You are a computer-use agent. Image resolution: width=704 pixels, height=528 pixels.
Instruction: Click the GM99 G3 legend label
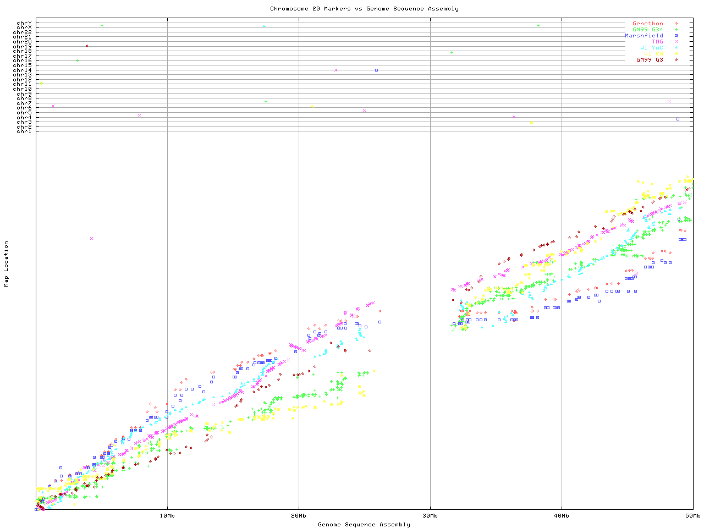(650, 60)
